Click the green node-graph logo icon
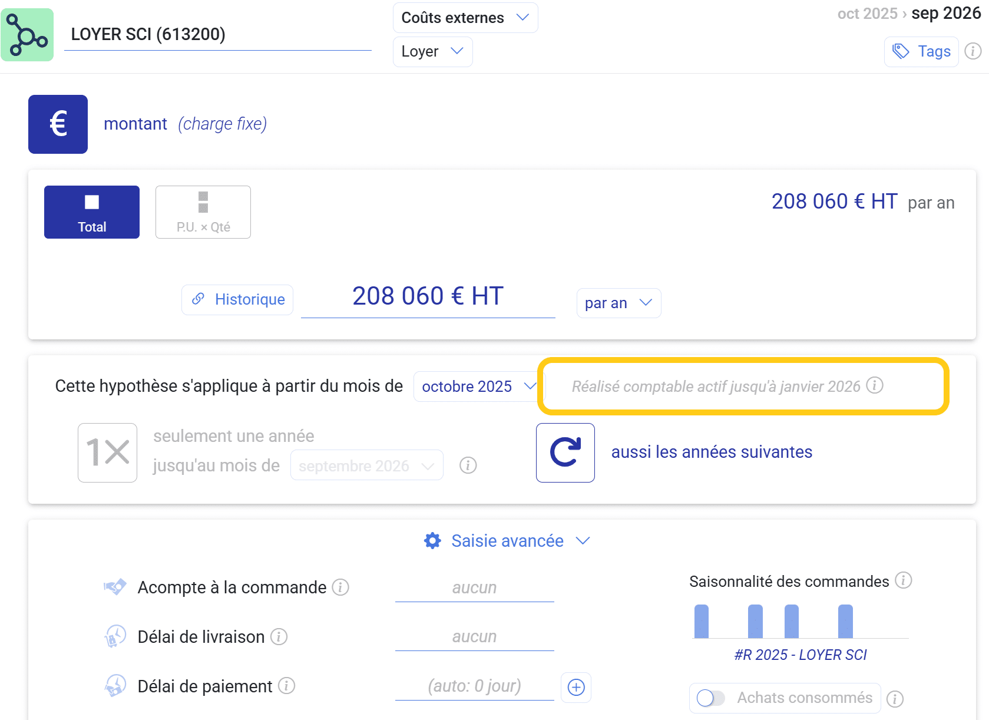 (x=27, y=35)
